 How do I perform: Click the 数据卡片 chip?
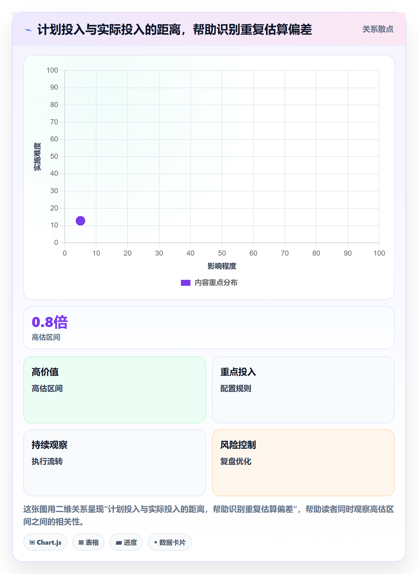pos(170,542)
